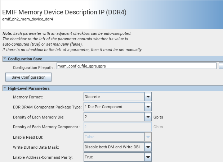Open the Memory Format dropdown arrow
This screenshot has height=162, width=223.
[148, 97]
